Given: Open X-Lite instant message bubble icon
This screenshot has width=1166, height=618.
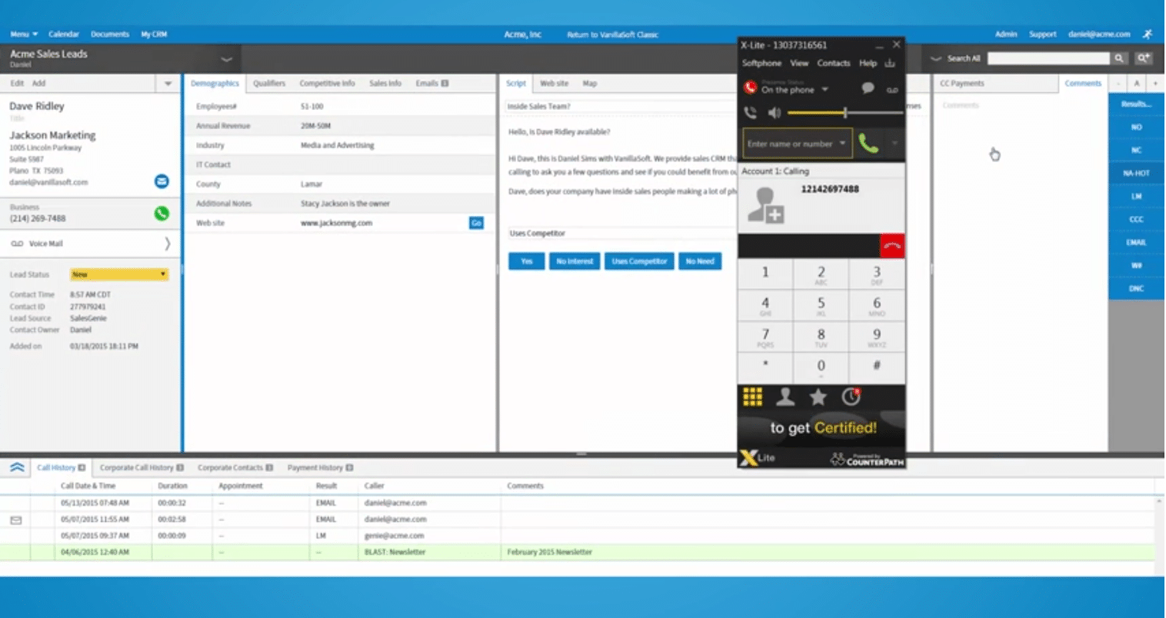Looking at the screenshot, I should click(868, 88).
